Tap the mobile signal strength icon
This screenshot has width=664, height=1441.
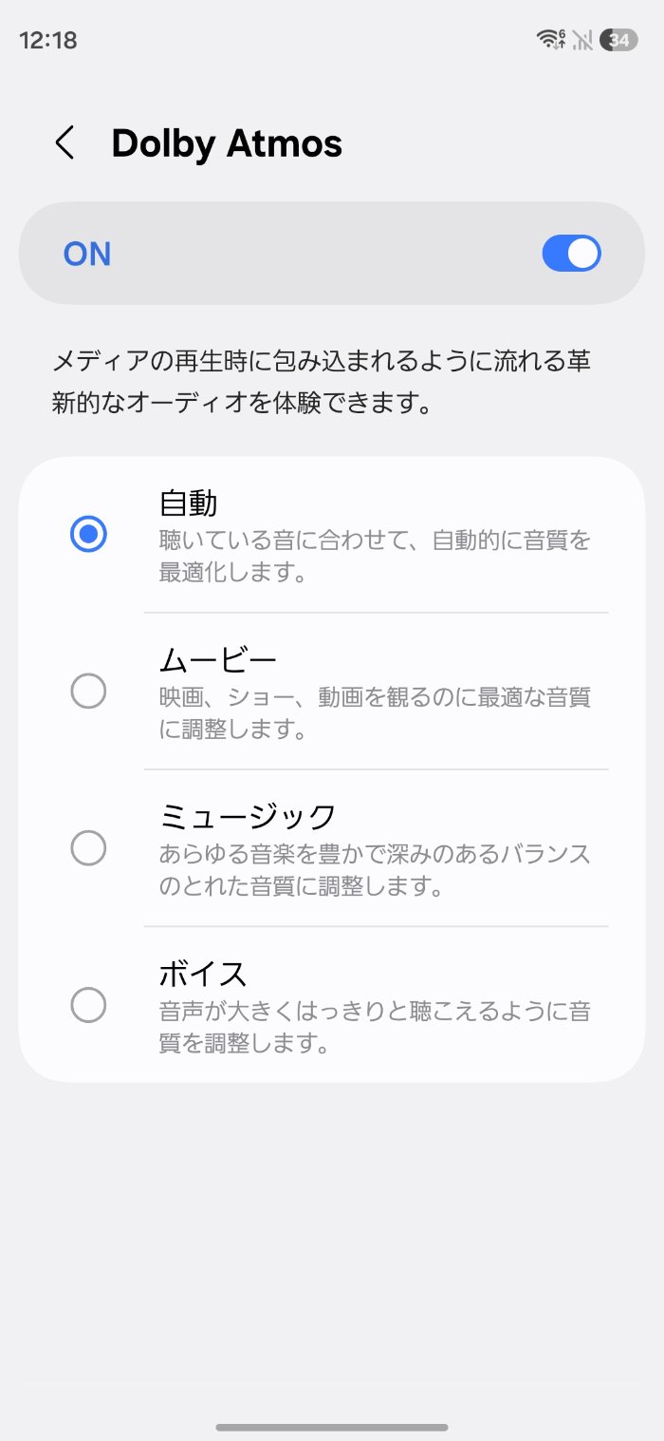point(581,39)
